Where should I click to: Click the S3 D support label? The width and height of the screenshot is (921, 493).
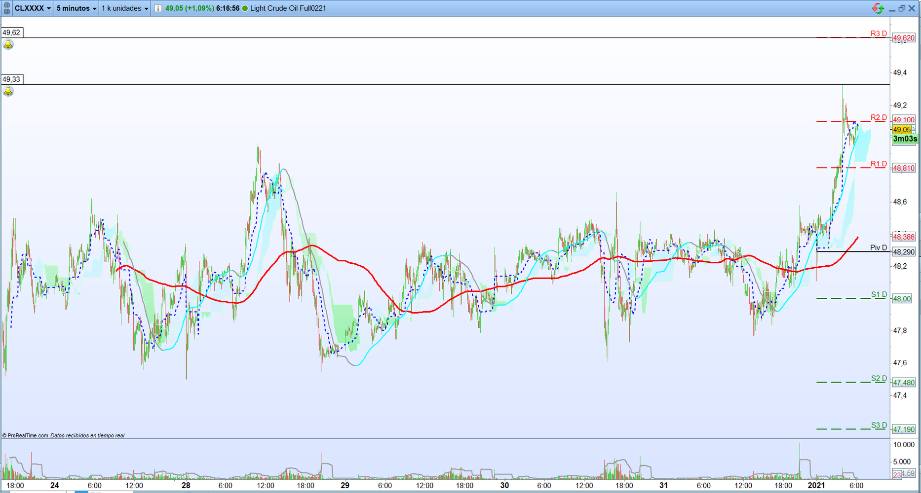(x=879, y=425)
